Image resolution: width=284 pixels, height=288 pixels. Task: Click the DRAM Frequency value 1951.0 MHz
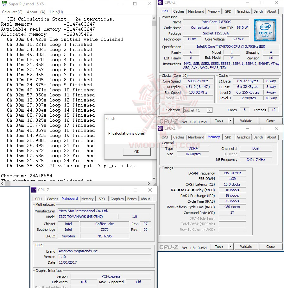coord(232,173)
